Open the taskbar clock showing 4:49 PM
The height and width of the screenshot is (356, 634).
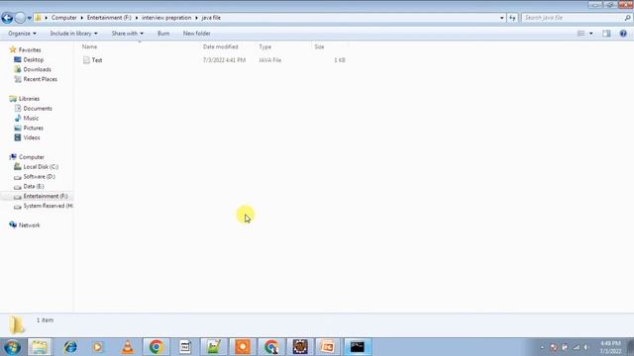pos(610,347)
